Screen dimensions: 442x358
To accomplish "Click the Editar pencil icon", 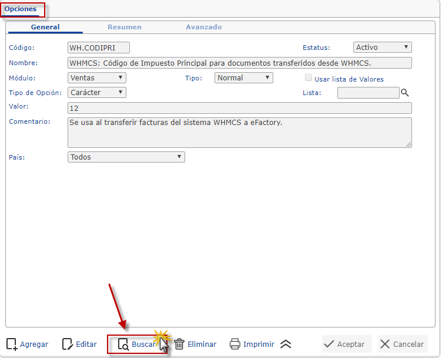I will click(x=67, y=345).
